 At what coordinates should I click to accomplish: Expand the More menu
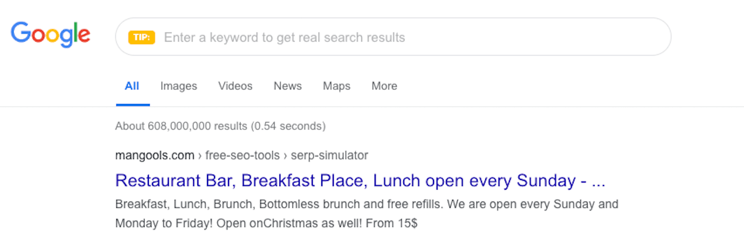click(384, 86)
